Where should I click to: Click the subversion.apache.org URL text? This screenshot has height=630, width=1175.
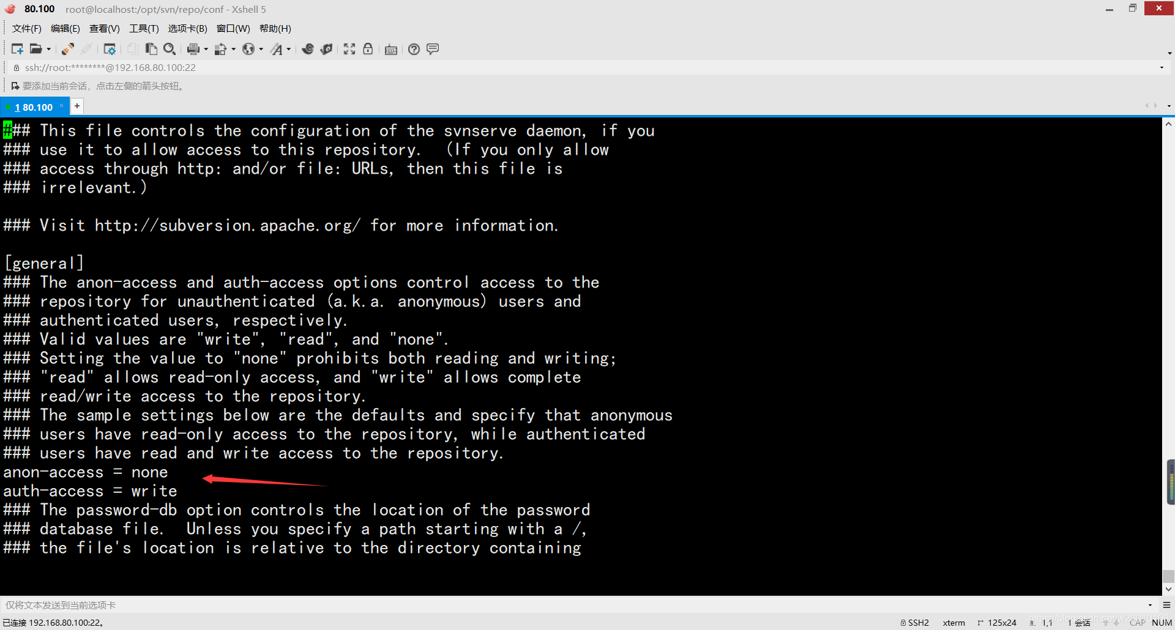(x=228, y=226)
